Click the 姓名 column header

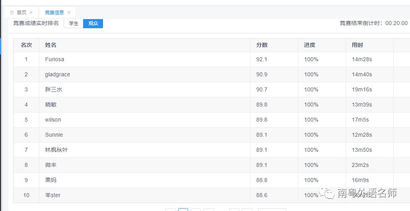(x=51, y=45)
